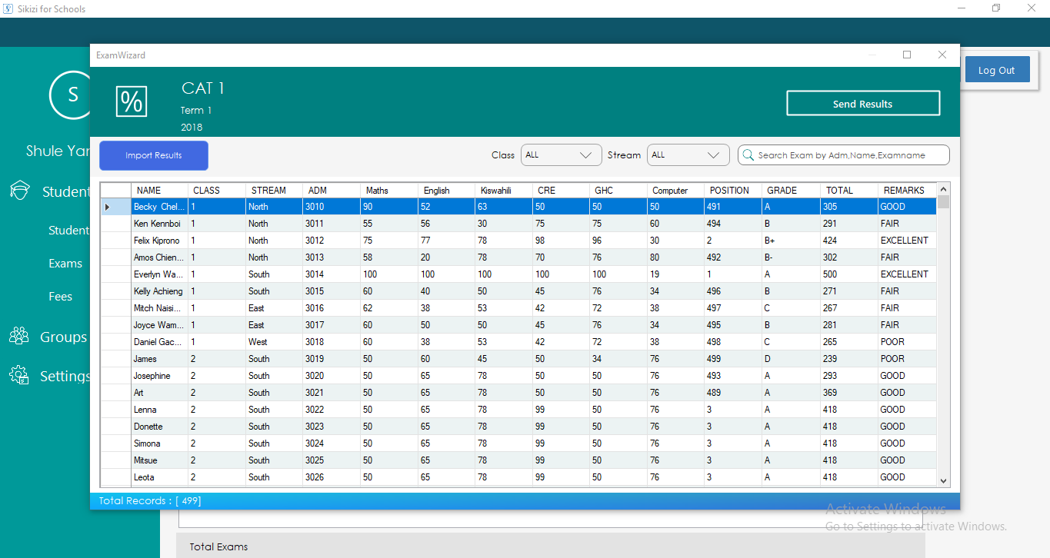Click the Amos Chien... name cell
The width and height of the screenshot is (1050, 558).
pyautogui.click(x=159, y=257)
